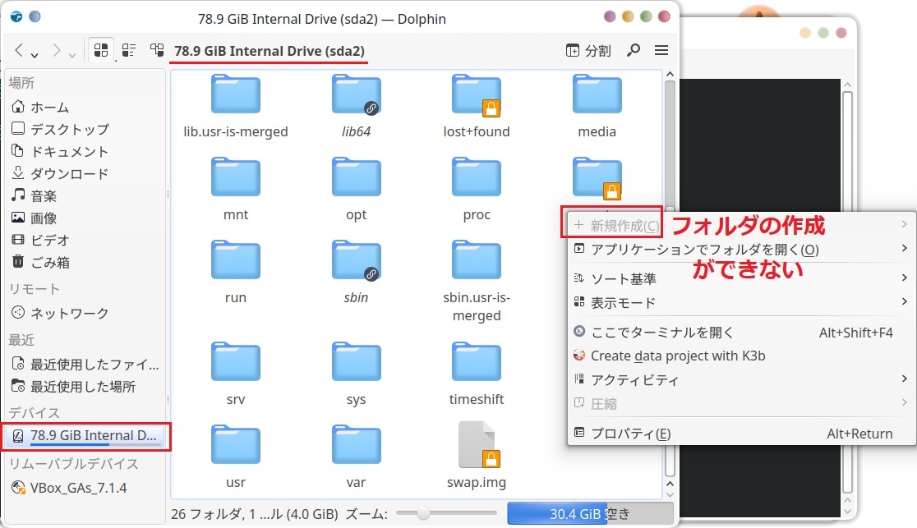
Task: Switch to details tree view mode
Action: click(157, 50)
